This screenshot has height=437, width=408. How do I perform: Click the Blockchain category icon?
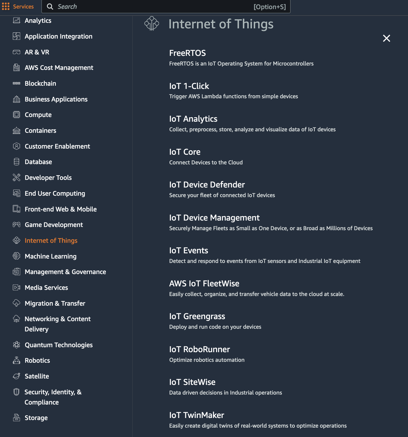point(17,83)
